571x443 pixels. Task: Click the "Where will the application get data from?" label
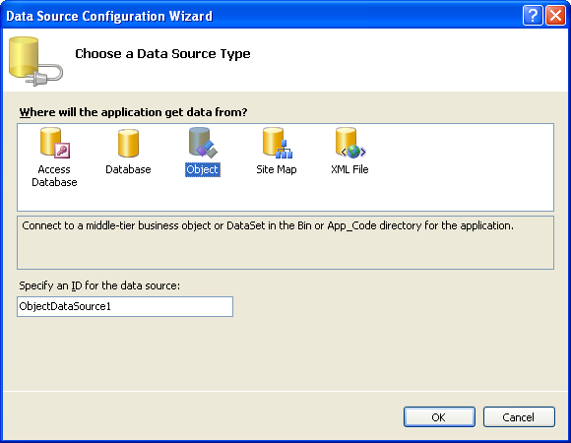pyautogui.click(x=133, y=112)
